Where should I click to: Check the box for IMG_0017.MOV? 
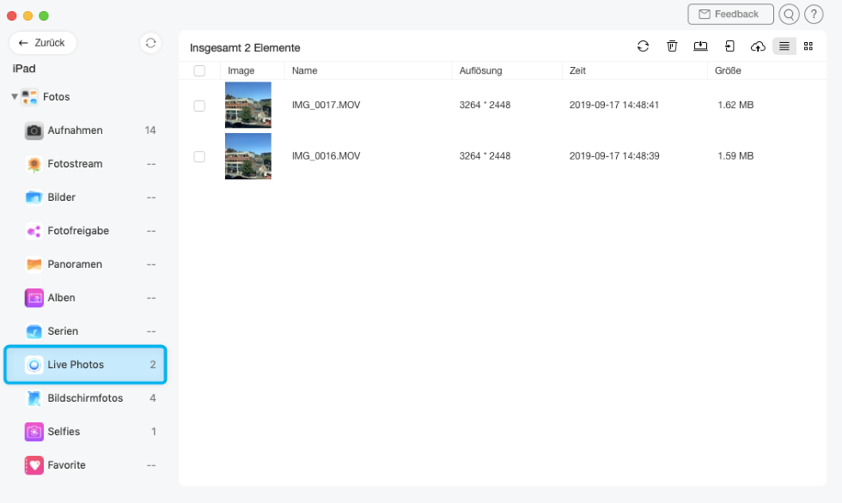pyautogui.click(x=199, y=106)
